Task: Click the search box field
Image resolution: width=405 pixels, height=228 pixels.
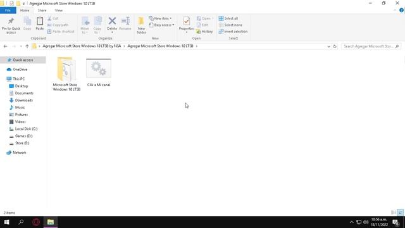Action: click(371, 46)
